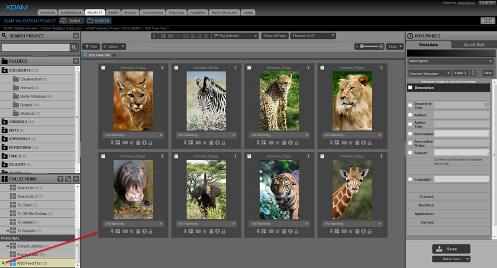
Task: Click the search magnifier button in Search Project
Action: coord(74,47)
